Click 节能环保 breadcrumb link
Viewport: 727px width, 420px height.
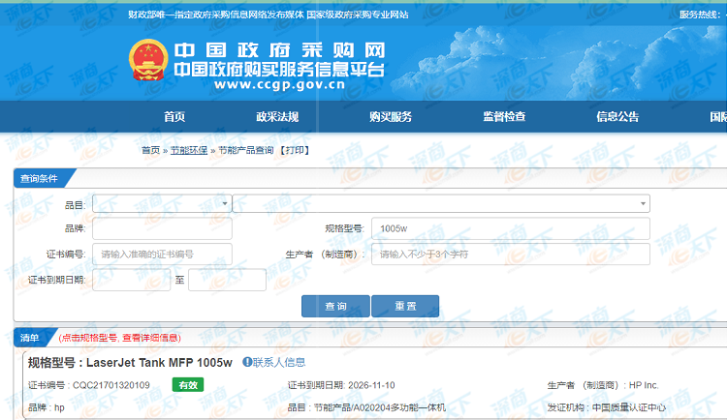click(x=189, y=150)
